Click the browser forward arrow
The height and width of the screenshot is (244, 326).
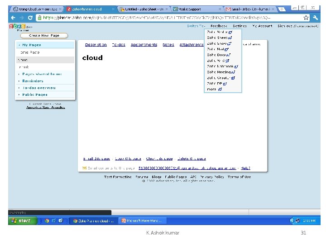pyautogui.click(x=22, y=18)
